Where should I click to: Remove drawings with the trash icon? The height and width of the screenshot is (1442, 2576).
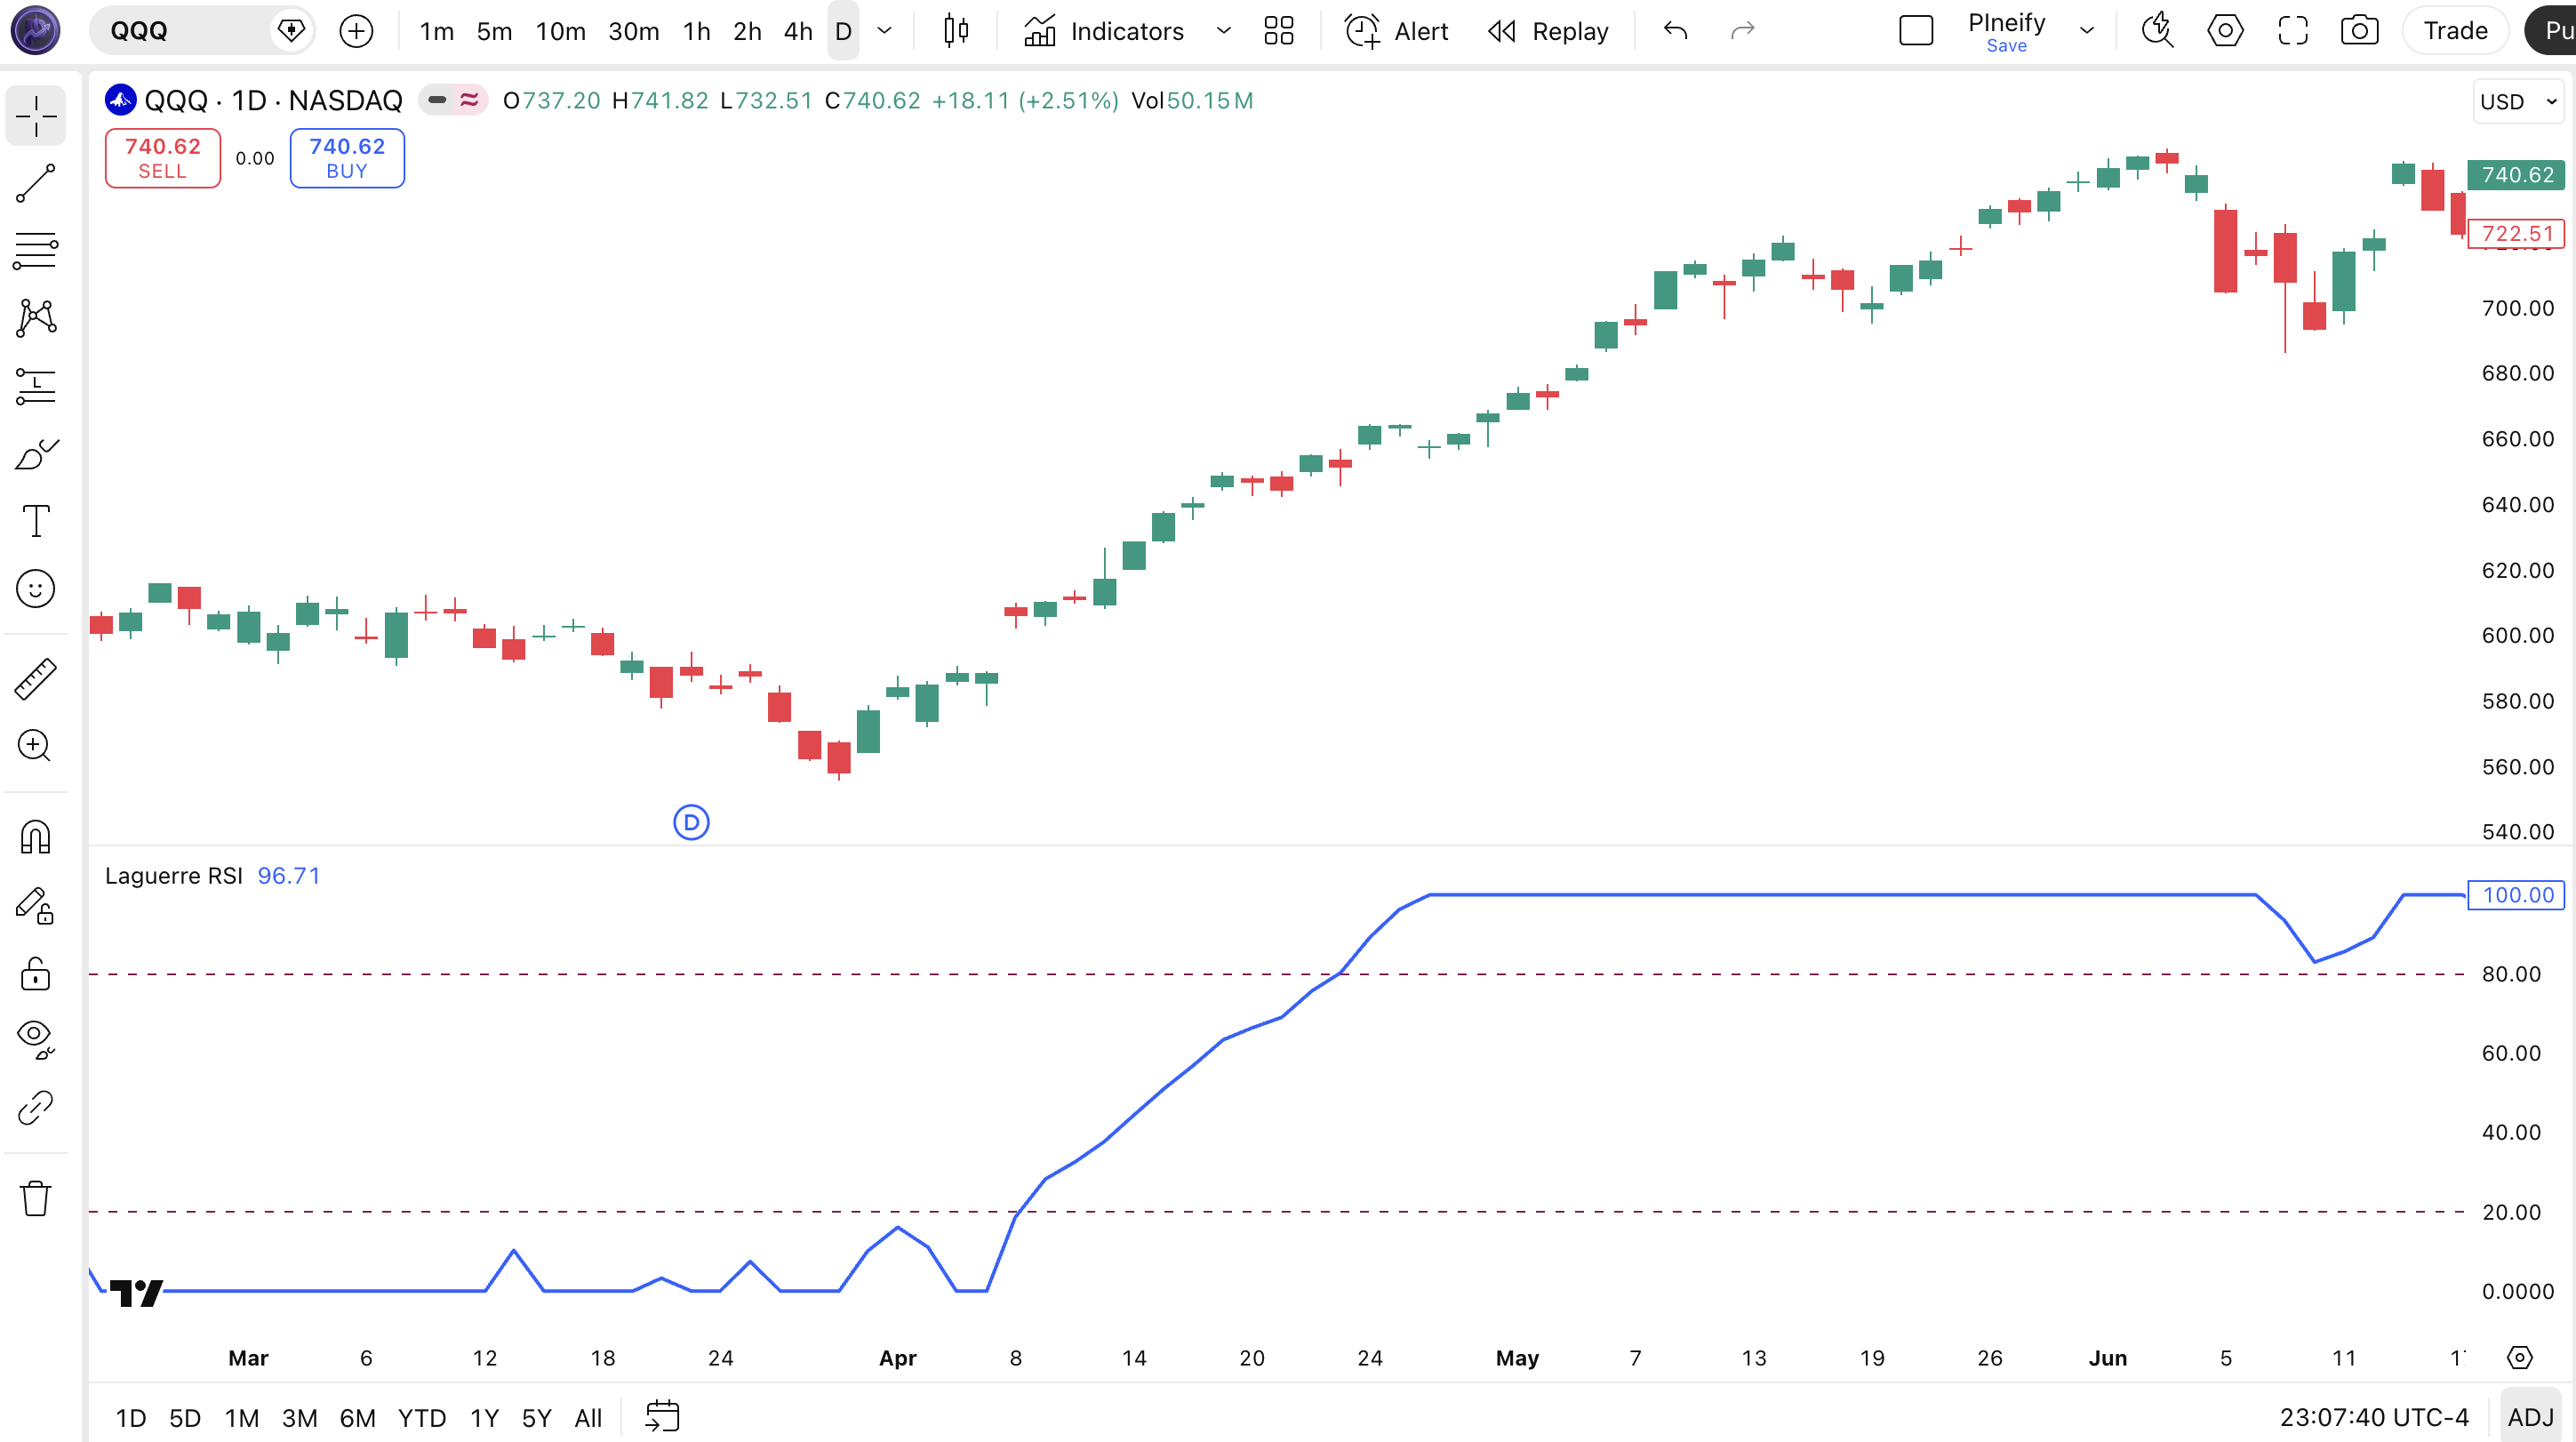coord(36,1198)
